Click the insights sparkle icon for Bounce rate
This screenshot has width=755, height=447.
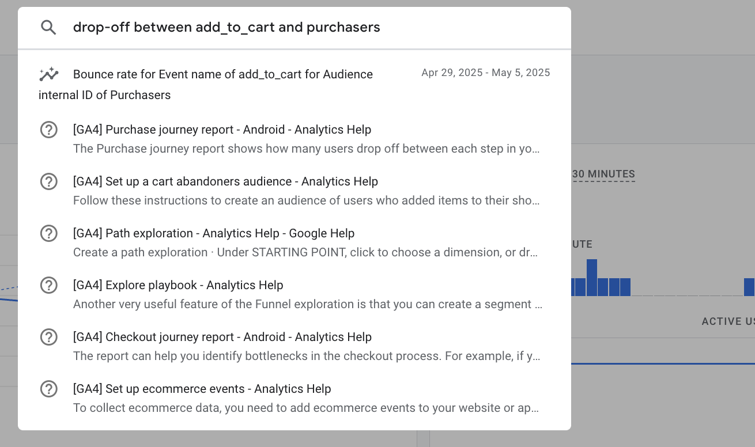coord(48,74)
